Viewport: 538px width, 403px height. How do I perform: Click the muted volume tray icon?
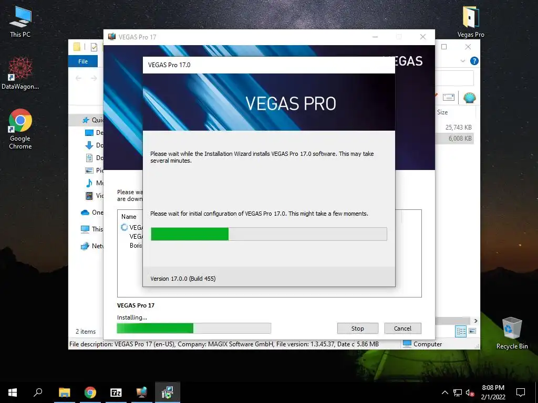pyautogui.click(x=470, y=393)
